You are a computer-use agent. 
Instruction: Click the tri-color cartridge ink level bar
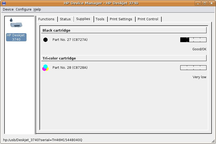point(193,68)
